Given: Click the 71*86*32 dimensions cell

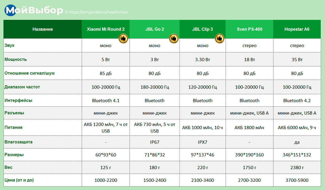Looking at the screenshot, I should [x=155, y=155].
